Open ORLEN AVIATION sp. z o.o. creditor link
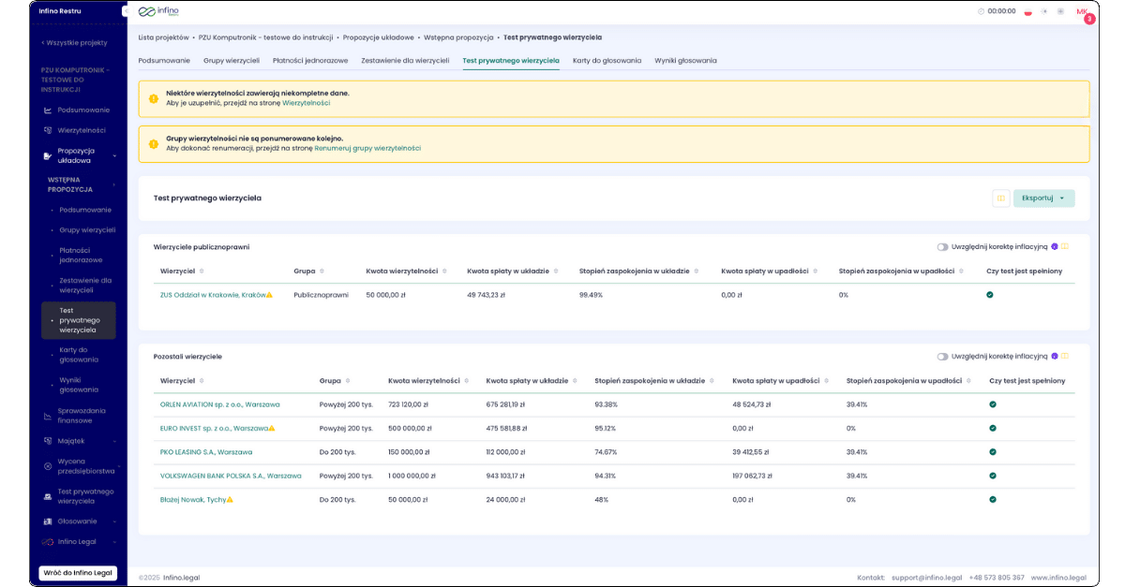Image resolution: width=1125 pixels, height=587 pixels. coord(220,404)
